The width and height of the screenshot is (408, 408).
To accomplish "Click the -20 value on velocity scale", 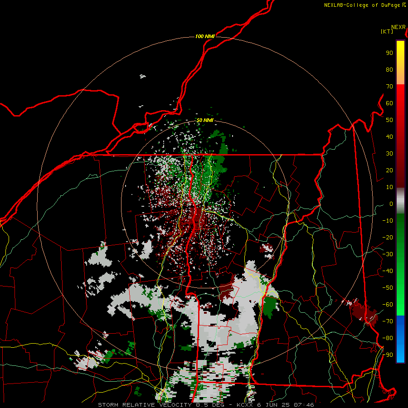I will [x=388, y=237].
